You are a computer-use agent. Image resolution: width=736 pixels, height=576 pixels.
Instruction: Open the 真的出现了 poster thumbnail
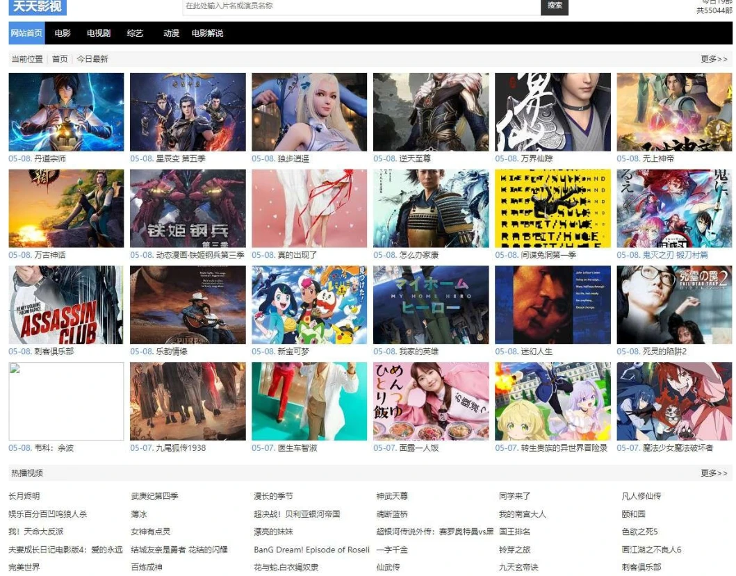click(309, 208)
